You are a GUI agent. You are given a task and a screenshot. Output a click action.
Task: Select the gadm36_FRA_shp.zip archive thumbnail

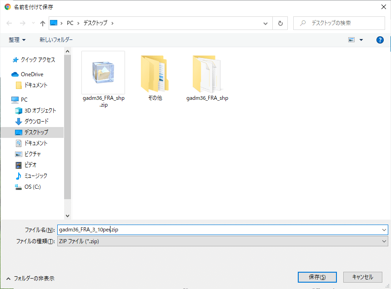click(x=103, y=73)
